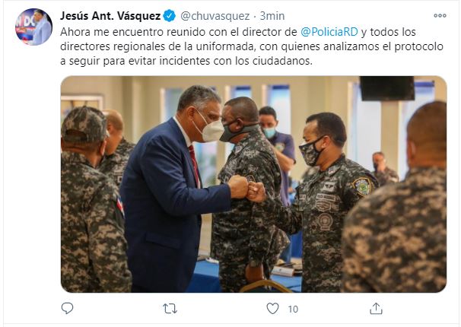Open Jesús Ant. Vásquez profile avatar
This screenshot has width=461, height=327.
pos(33,27)
